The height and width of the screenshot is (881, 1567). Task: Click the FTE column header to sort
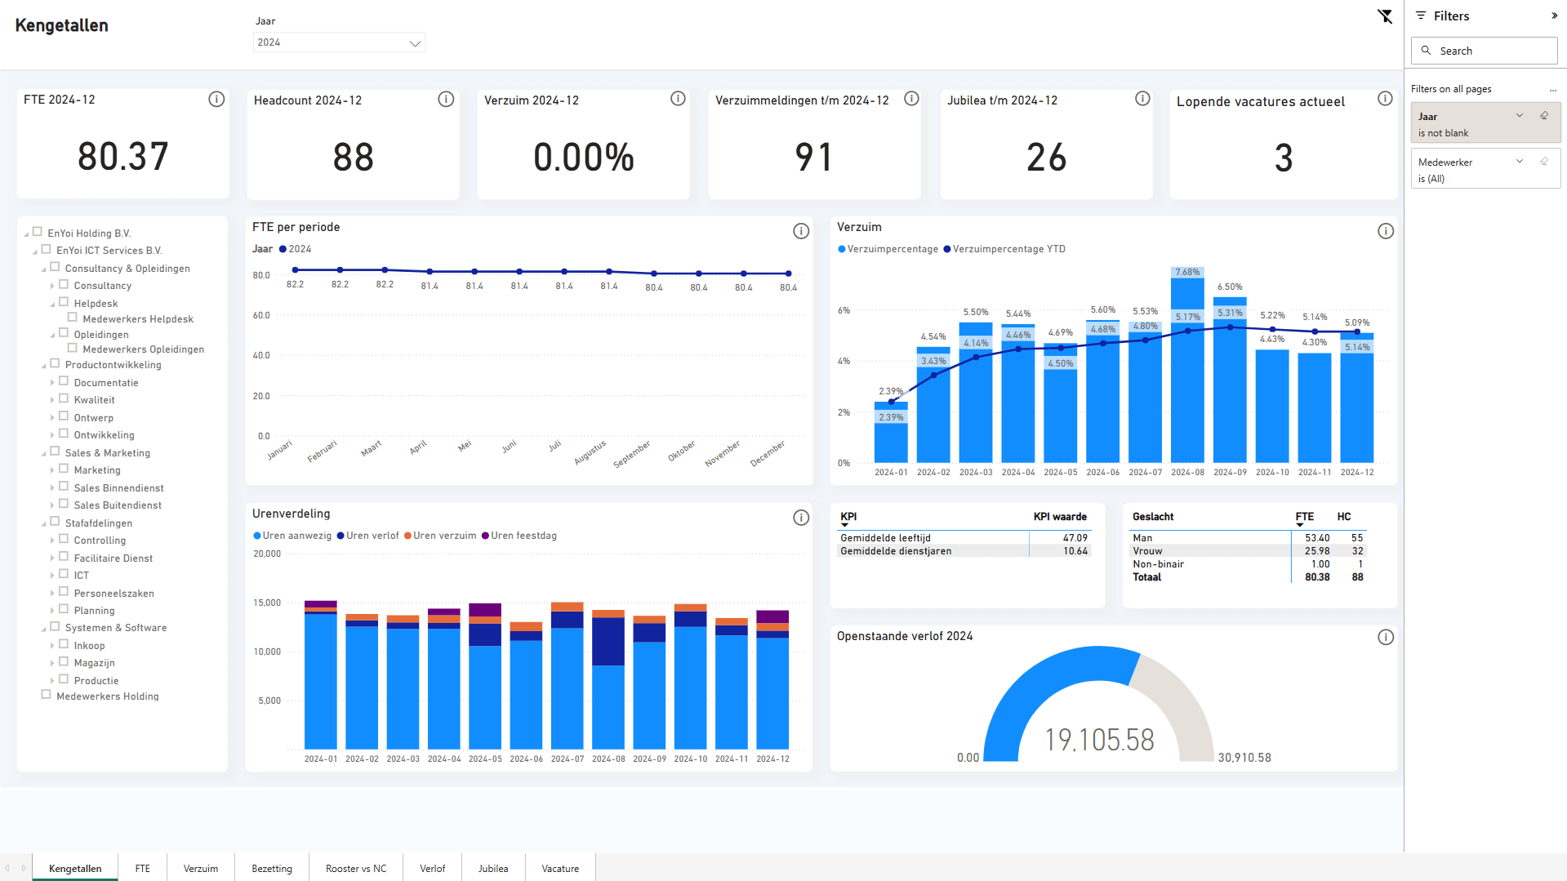pyautogui.click(x=1304, y=517)
